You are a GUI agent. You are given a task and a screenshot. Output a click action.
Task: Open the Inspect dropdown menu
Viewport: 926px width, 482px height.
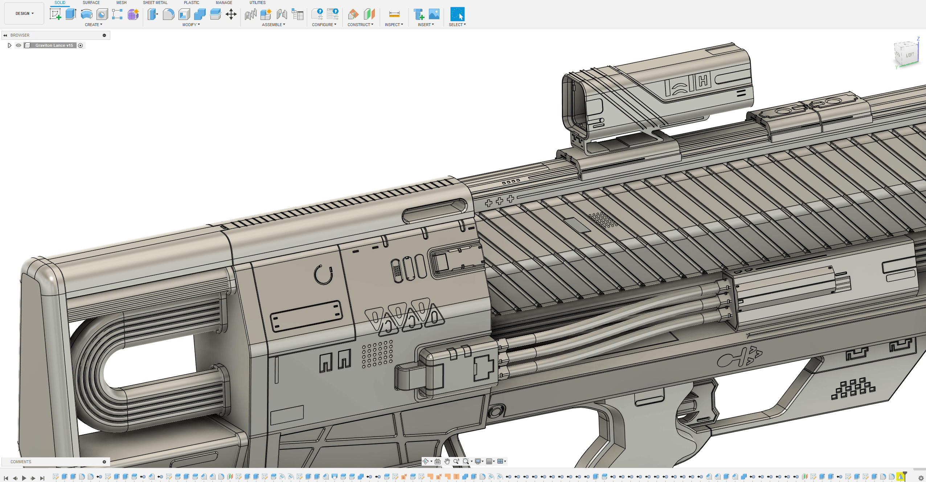pyautogui.click(x=394, y=25)
